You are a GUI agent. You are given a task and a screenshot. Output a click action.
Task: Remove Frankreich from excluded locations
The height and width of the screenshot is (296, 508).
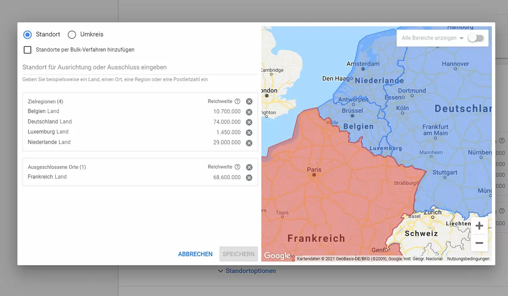[x=249, y=177]
